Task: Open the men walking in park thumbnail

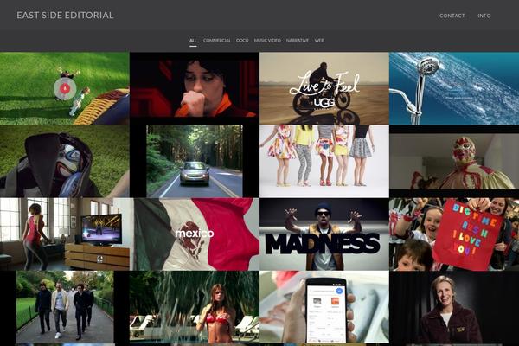Action: 65,307
